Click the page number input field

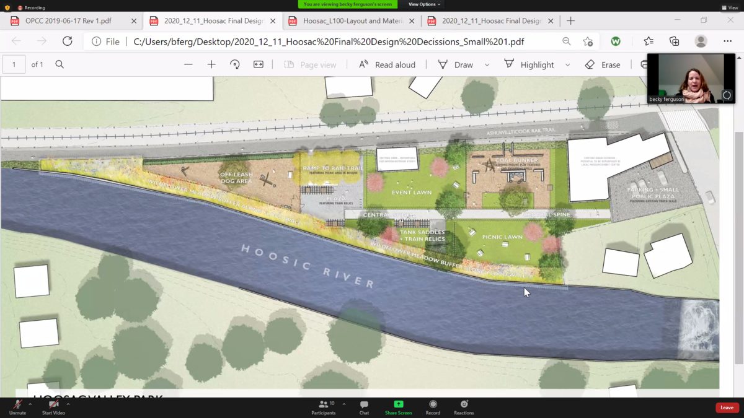click(14, 64)
